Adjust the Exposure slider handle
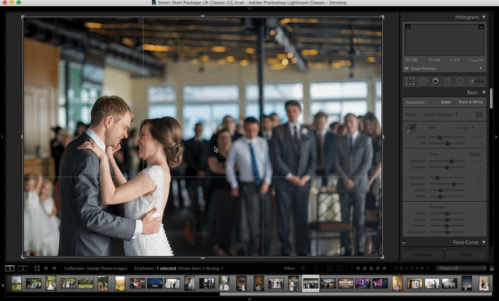499x301 pixels. [x=452, y=161]
